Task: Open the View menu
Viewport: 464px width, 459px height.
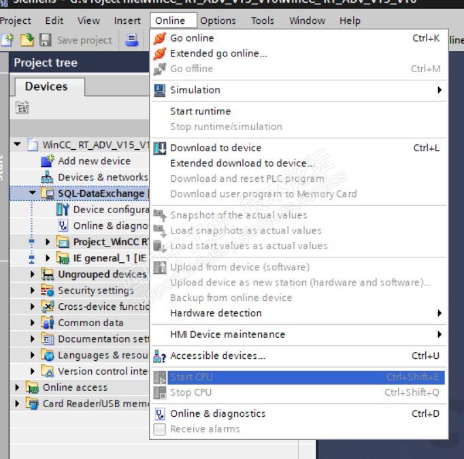Action: coord(88,20)
